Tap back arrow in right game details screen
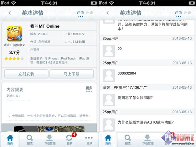 click(108, 13)
